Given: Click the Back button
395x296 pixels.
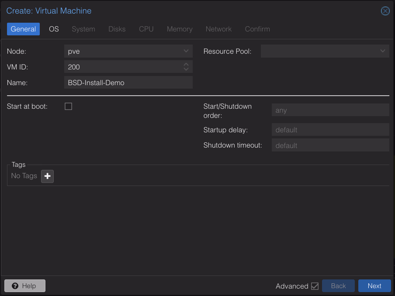Looking at the screenshot, I should tap(338, 286).
